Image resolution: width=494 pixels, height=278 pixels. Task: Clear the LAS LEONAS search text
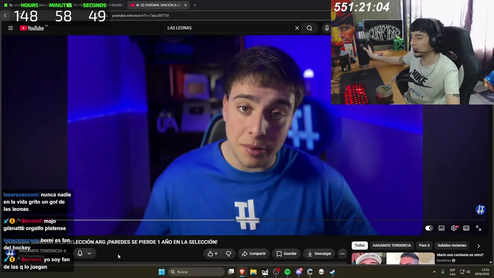[297, 28]
